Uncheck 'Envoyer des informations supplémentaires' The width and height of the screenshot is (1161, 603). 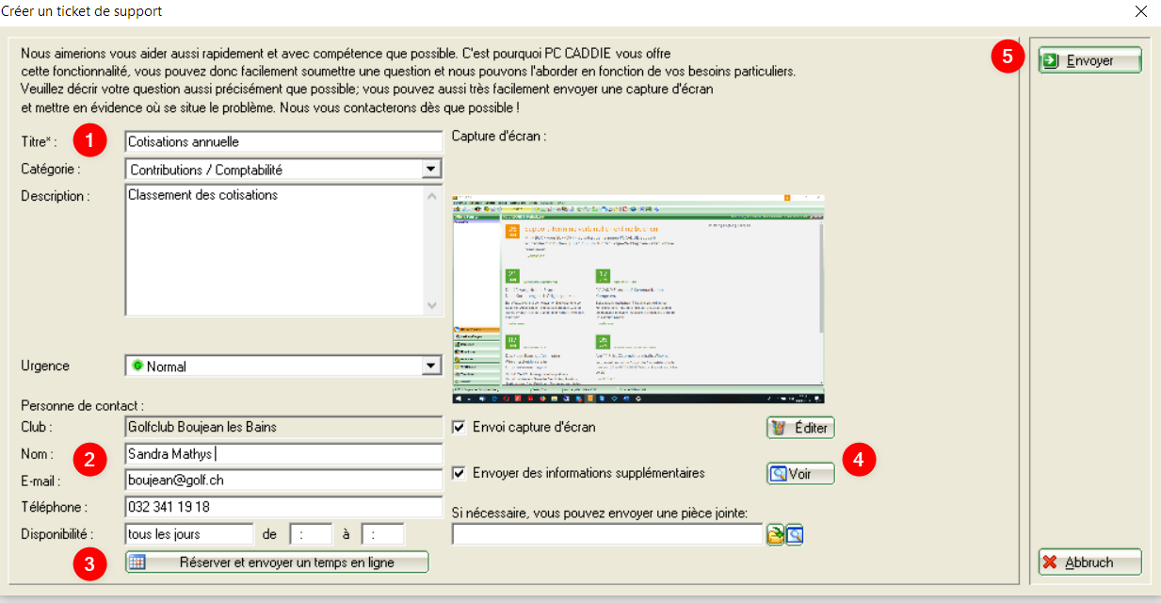[x=460, y=473]
